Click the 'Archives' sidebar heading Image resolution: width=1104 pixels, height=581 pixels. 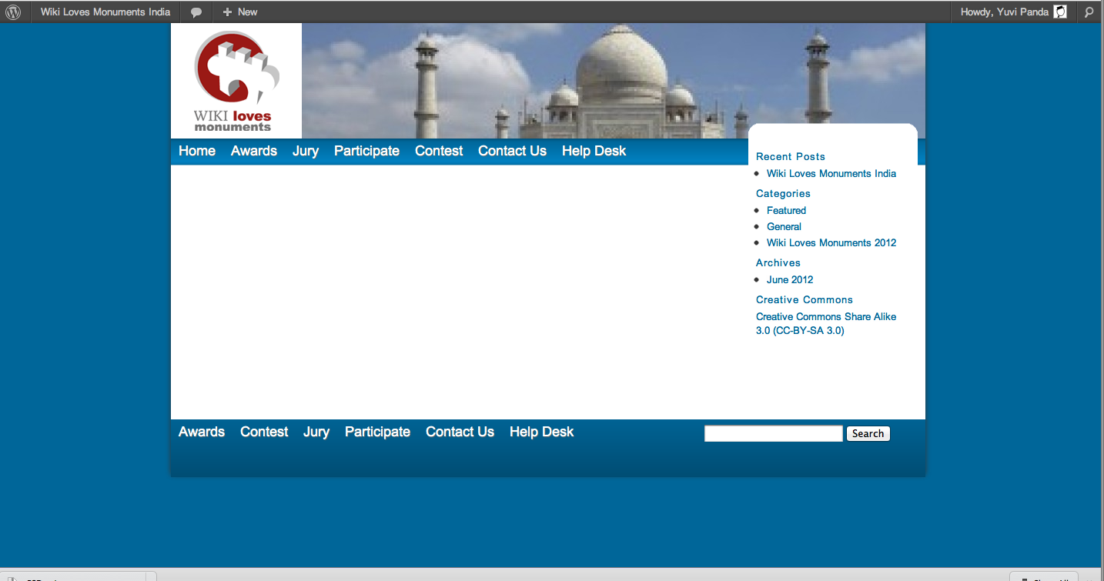(x=778, y=262)
